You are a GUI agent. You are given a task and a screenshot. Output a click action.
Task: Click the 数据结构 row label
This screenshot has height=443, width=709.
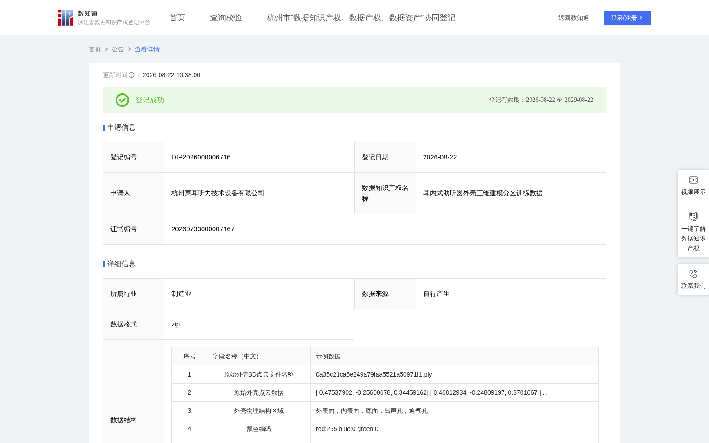124,420
